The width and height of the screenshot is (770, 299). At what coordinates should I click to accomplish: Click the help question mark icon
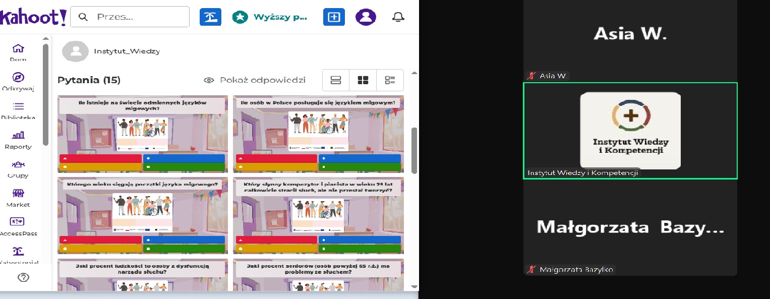[23, 277]
